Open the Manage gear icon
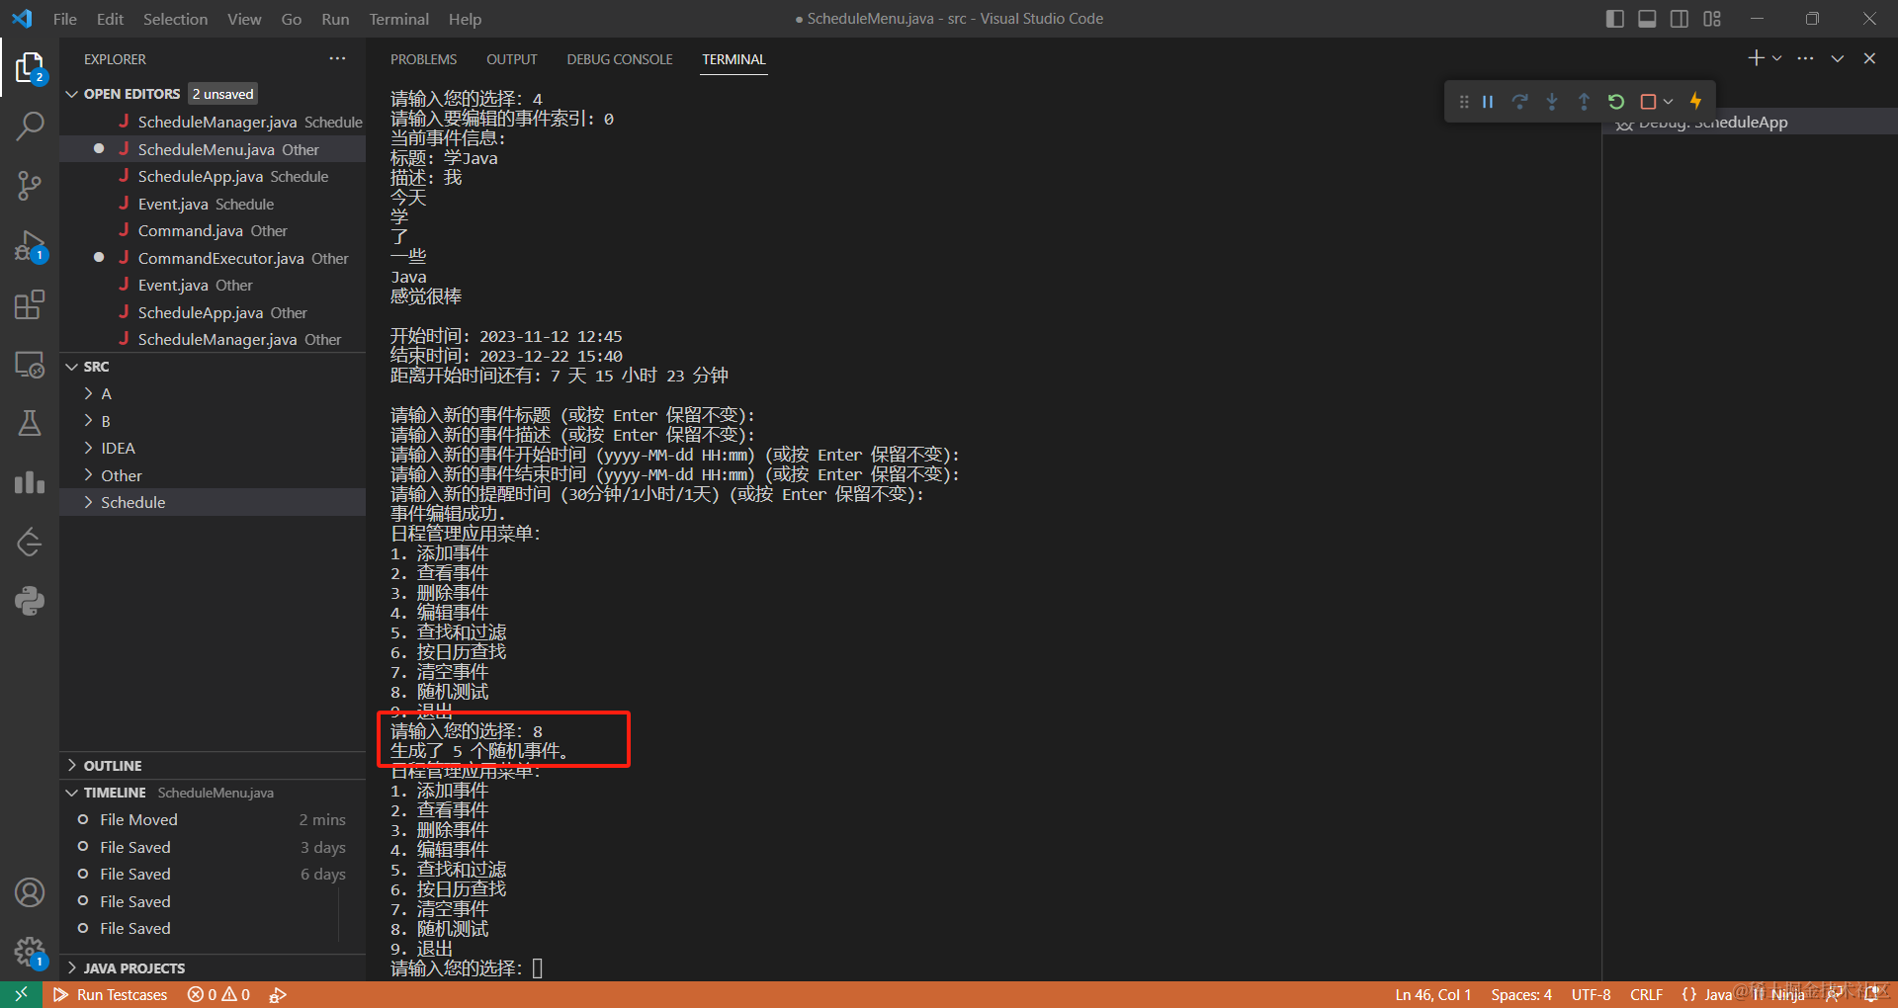The height and width of the screenshot is (1008, 1898). coord(30,952)
